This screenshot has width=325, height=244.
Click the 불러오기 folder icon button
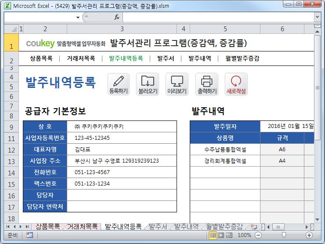[148, 84]
